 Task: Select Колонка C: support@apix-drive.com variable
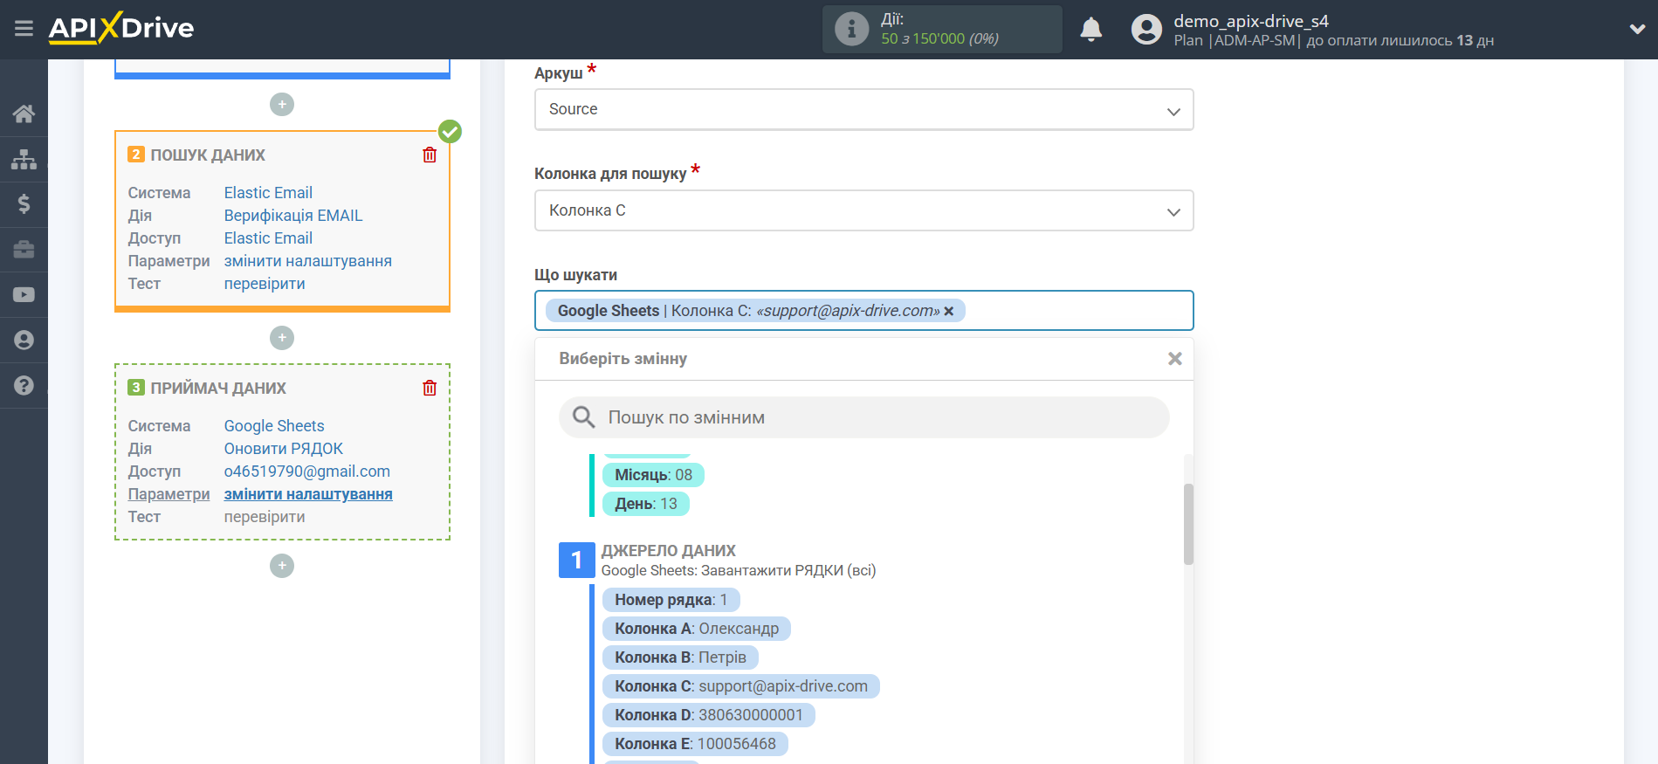(741, 686)
